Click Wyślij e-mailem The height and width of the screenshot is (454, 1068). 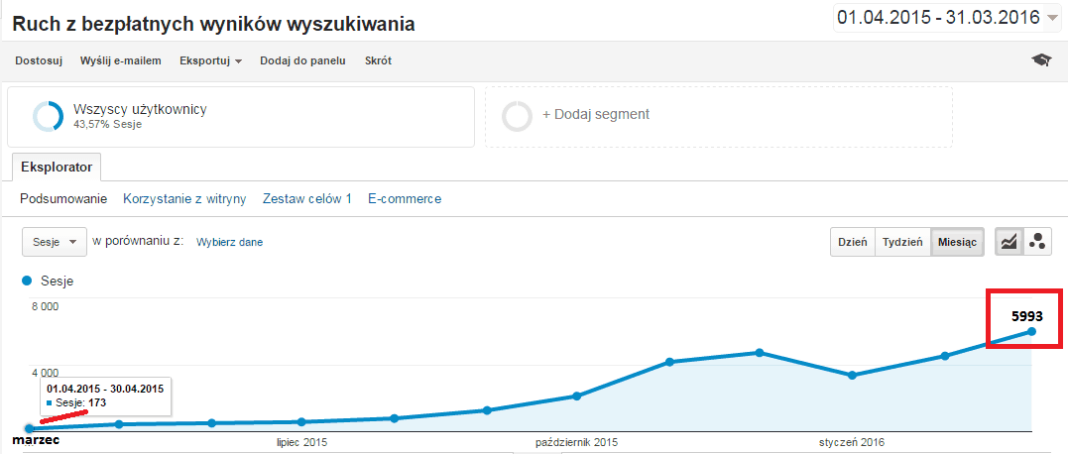[x=121, y=60]
